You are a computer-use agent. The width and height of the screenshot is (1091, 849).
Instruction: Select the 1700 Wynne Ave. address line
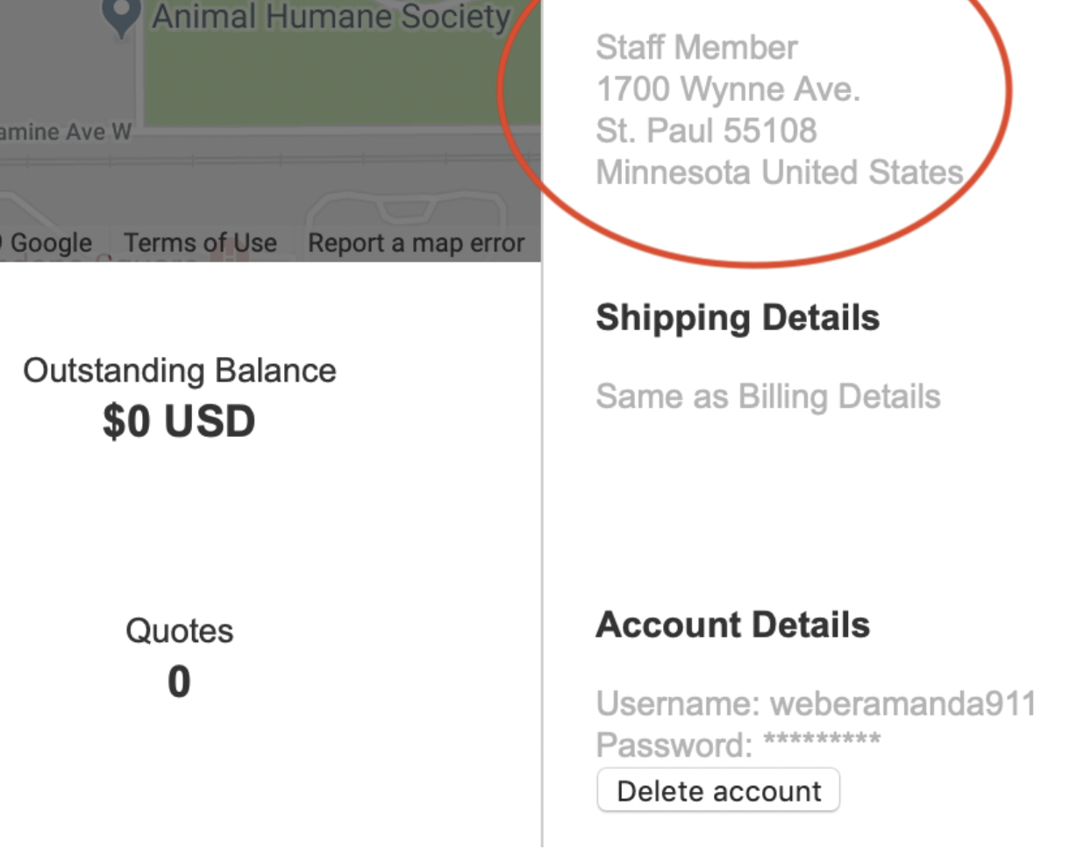(728, 89)
